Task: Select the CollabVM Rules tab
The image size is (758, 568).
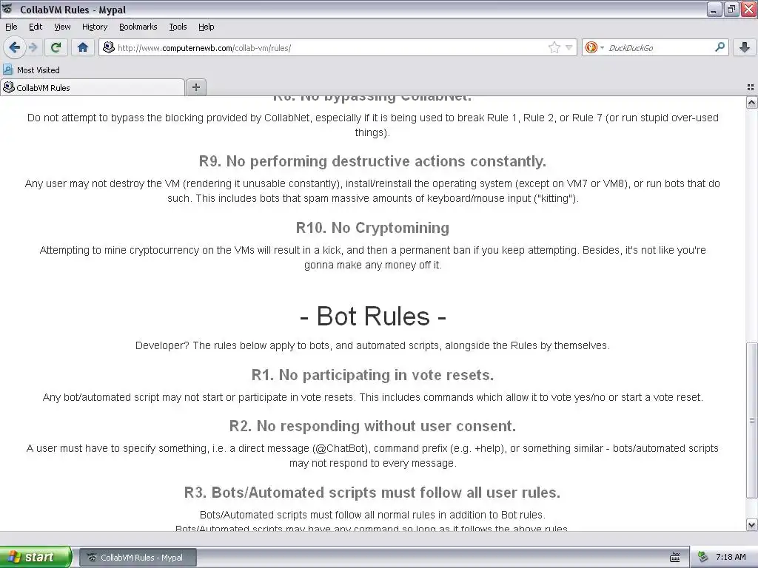Action: click(x=93, y=87)
